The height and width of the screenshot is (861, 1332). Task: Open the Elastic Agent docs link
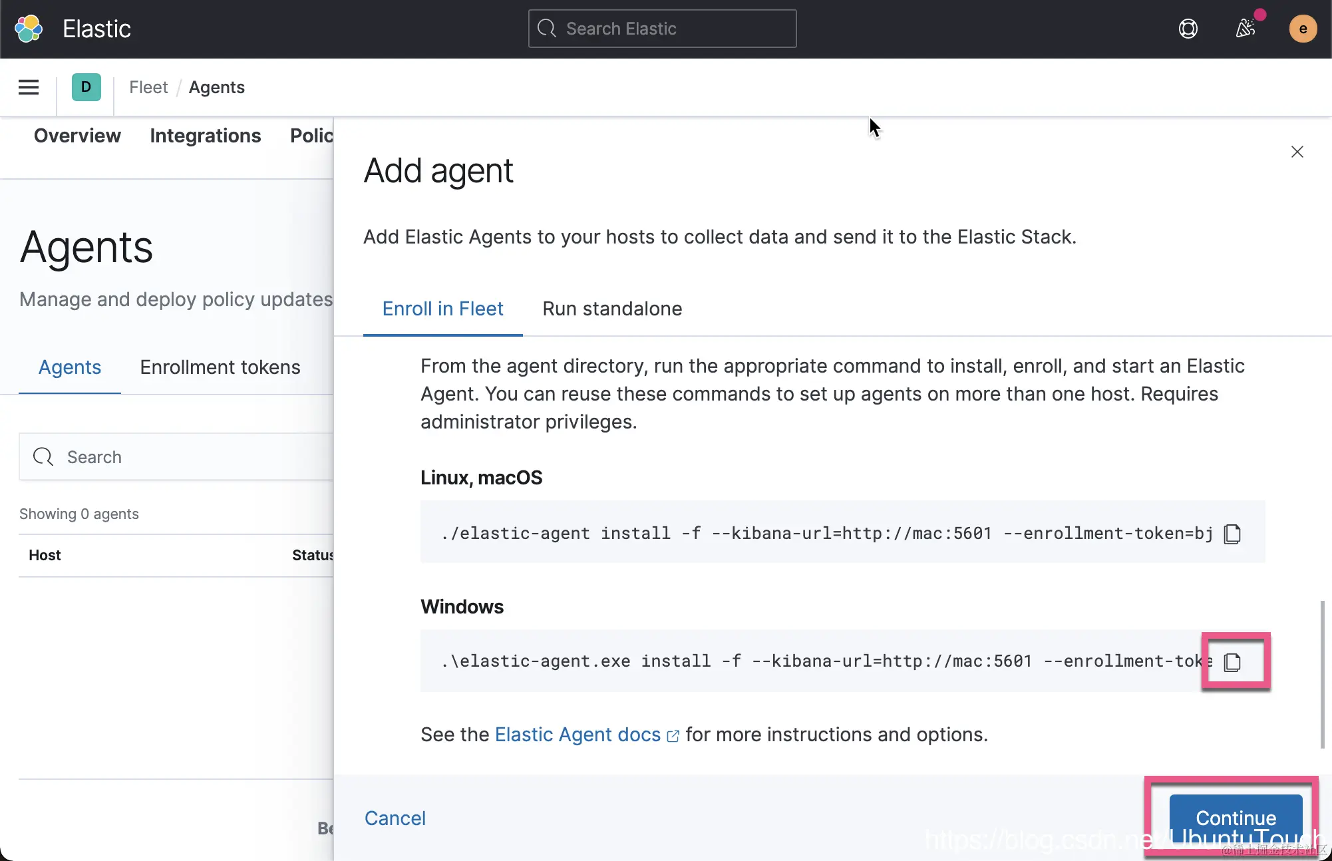click(578, 735)
